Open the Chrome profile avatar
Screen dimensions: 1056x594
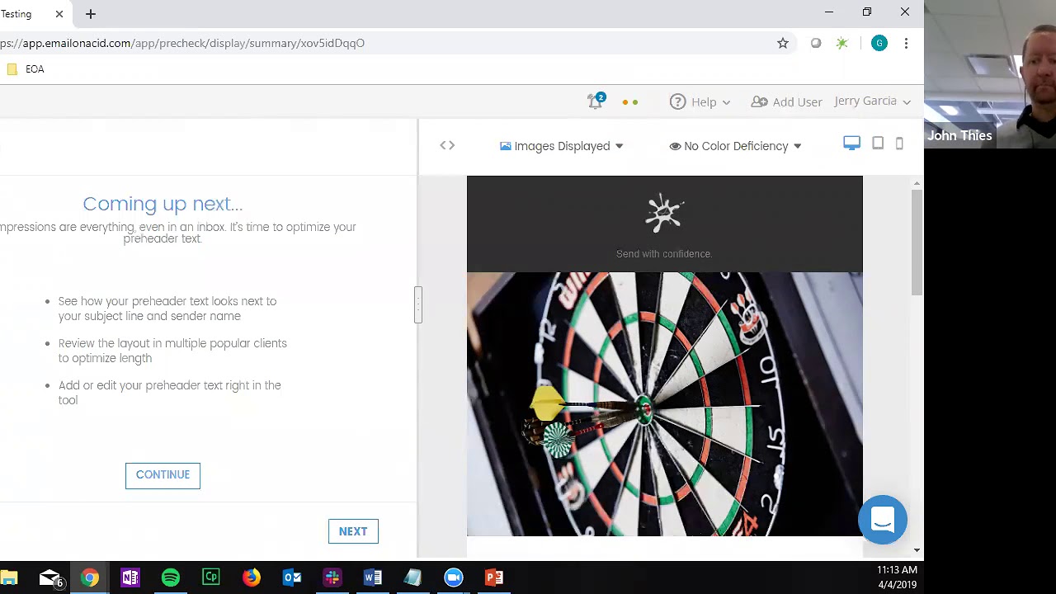tap(879, 43)
